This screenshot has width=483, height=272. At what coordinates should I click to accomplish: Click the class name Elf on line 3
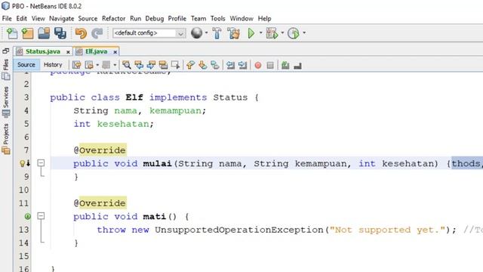pos(134,97)
